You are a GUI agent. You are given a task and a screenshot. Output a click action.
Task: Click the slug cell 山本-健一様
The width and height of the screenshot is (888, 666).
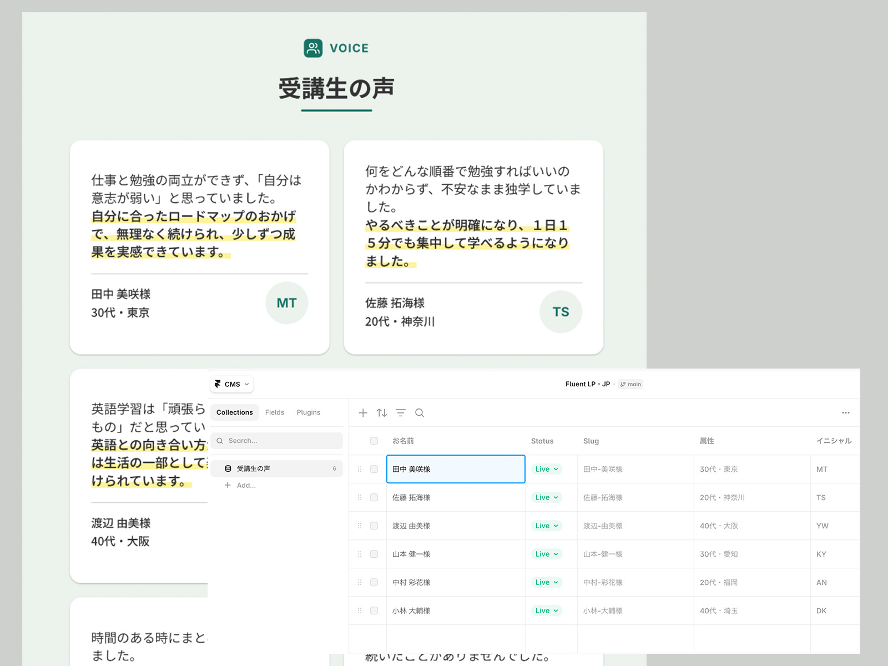635,554
